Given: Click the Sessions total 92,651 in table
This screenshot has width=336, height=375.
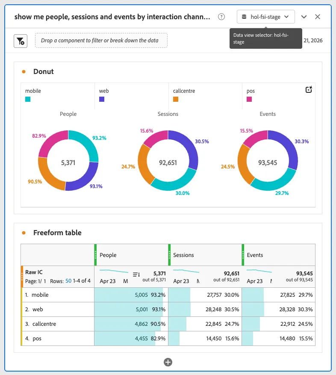Looking at the screenshot, I should 232,273.
